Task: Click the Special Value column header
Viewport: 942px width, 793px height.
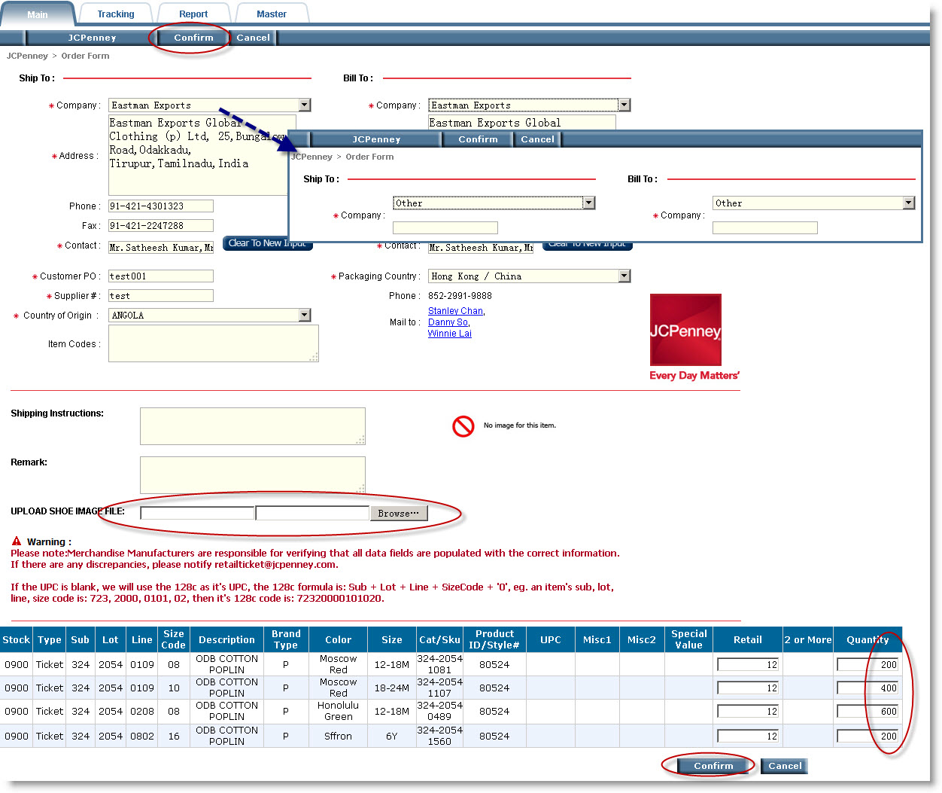Action: click(x=689, y=639)
